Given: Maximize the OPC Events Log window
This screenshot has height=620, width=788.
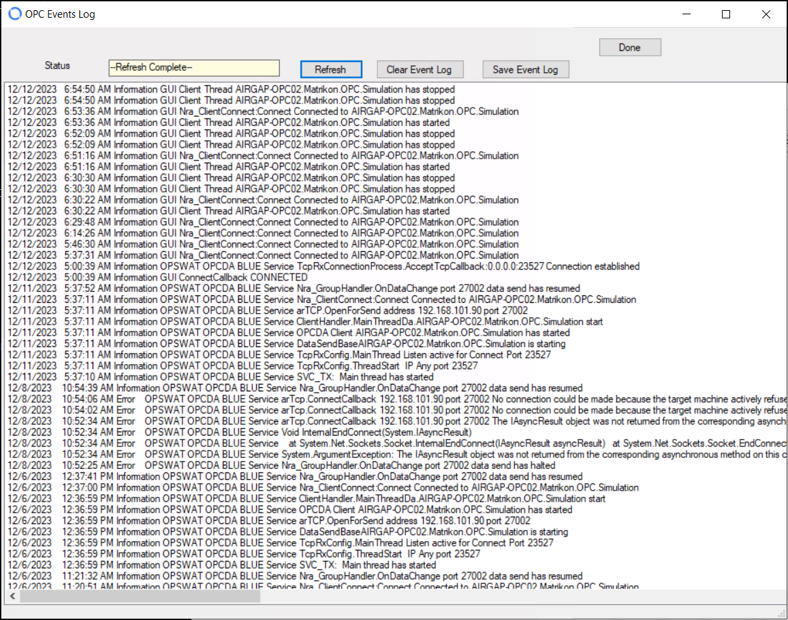Looking at the screenshot, I should click(725, 14).
